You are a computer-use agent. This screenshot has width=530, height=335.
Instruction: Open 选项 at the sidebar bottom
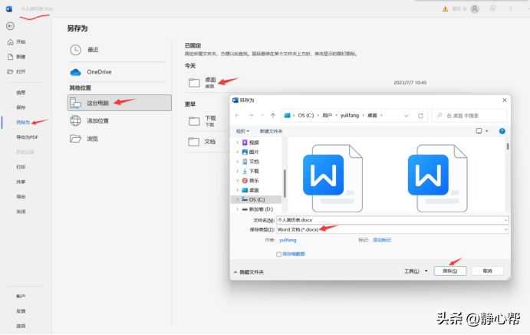click(x=21, y=326)
